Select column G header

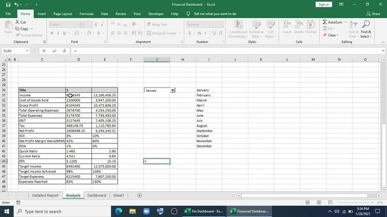[x=157, y=60]
